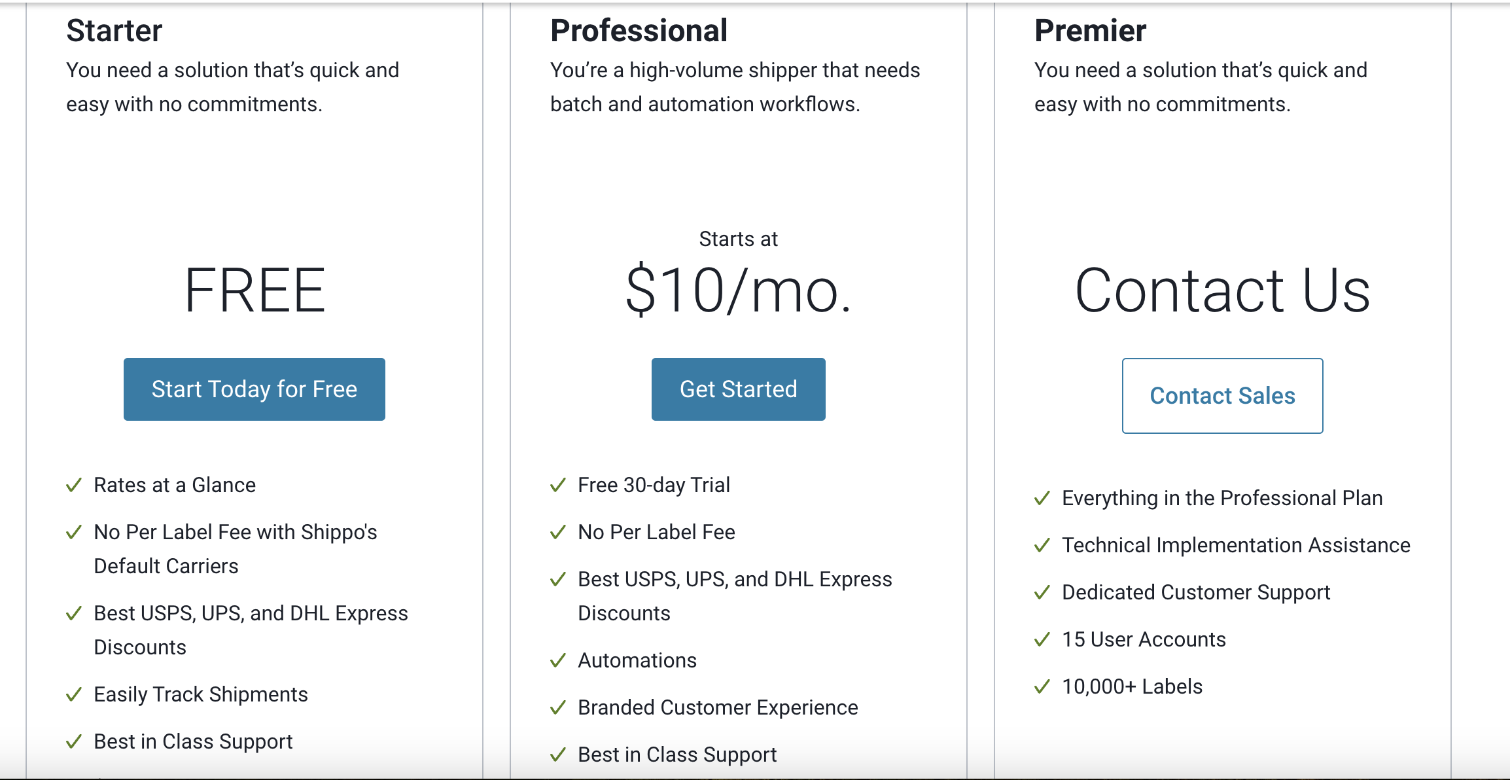Select the Starter plan heading
The height and width of the screenshot is (780, 1510).
click(114, 30)
